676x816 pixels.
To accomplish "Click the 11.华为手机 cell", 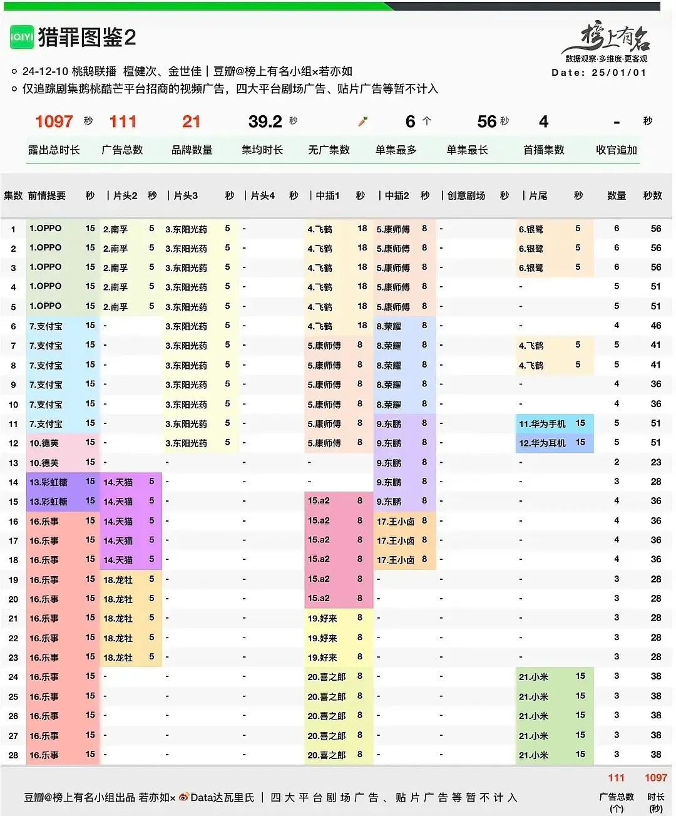I will click(x=542, y=424).
